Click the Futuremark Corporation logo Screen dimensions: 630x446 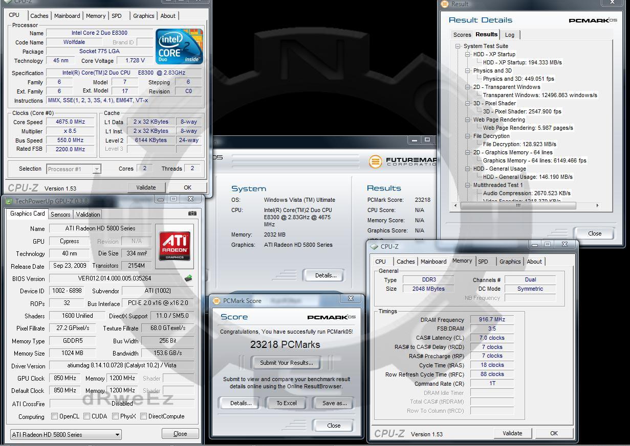pos(402,161)
